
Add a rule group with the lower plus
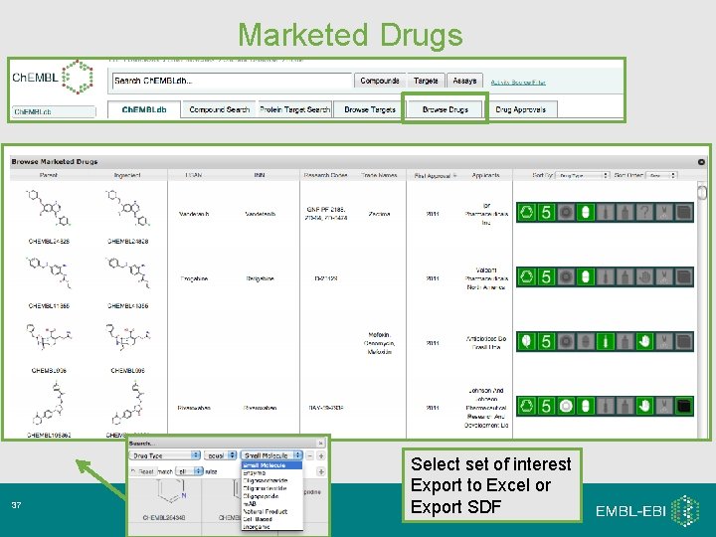[321, 471]
